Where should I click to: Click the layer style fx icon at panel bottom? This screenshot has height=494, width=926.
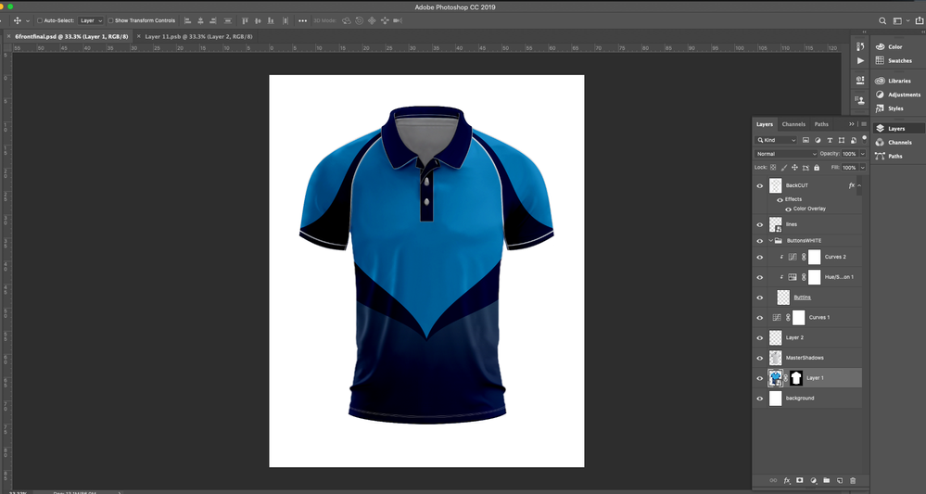coord(786,480)
